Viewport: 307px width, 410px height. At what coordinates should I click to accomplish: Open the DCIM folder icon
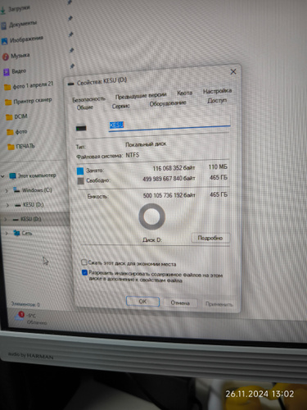(x=10, y=117)
